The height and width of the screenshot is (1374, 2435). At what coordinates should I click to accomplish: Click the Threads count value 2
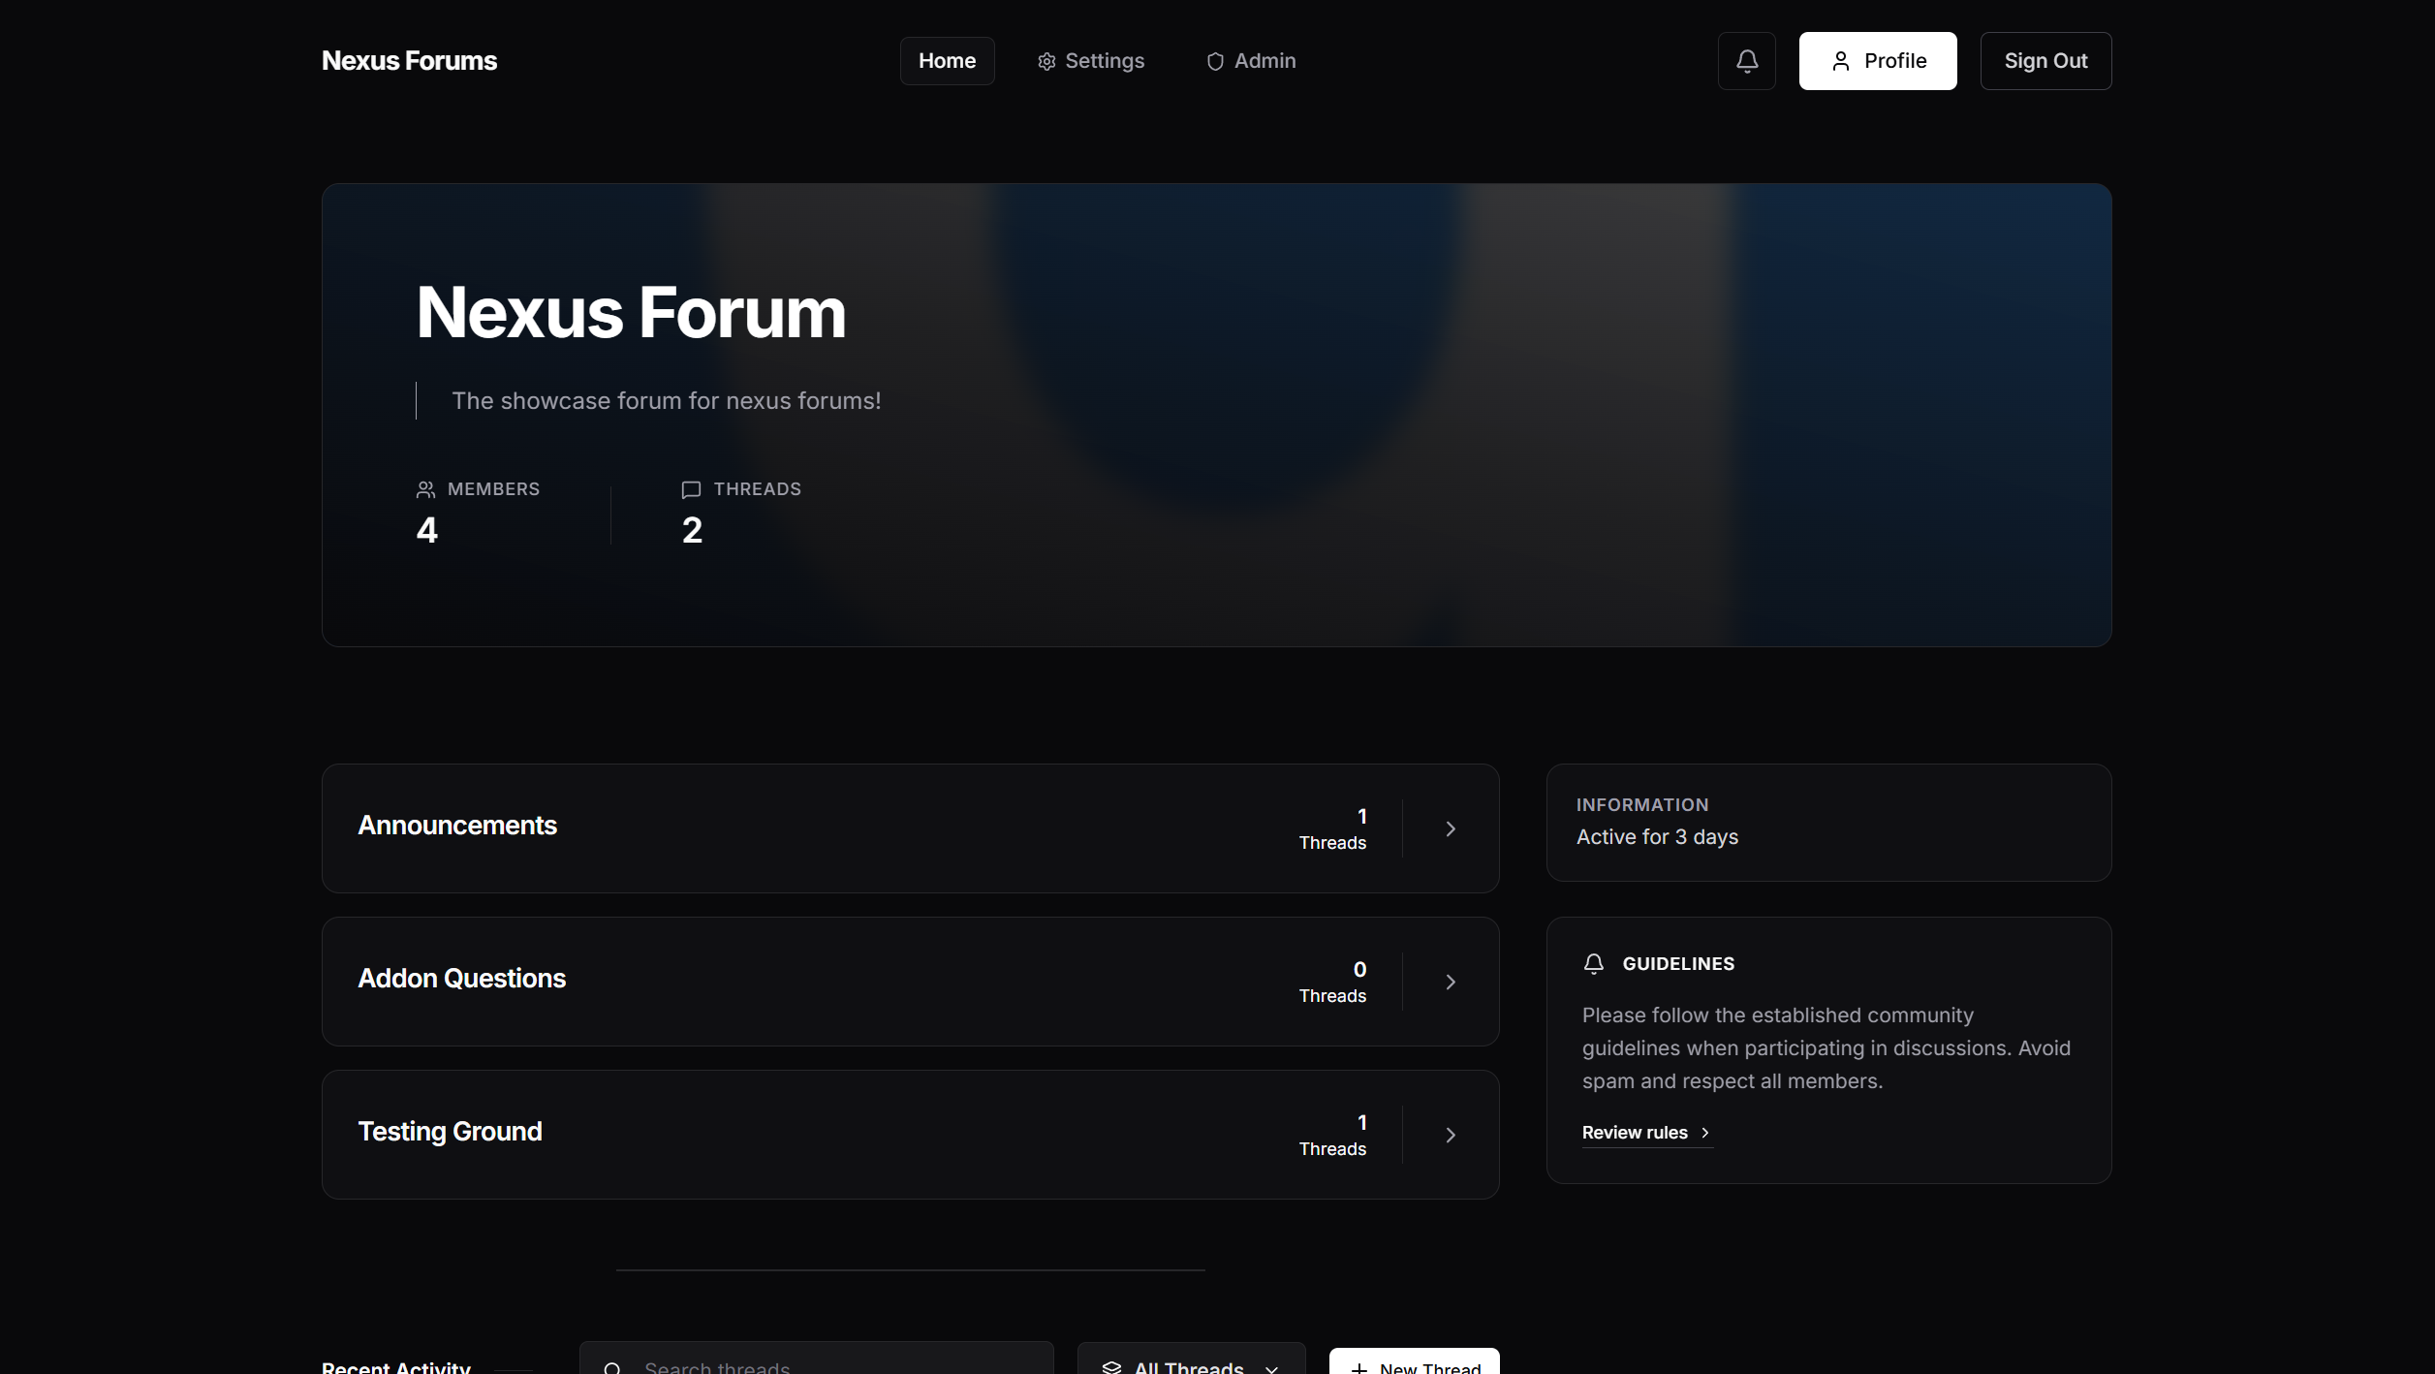(x=692, y=530)
